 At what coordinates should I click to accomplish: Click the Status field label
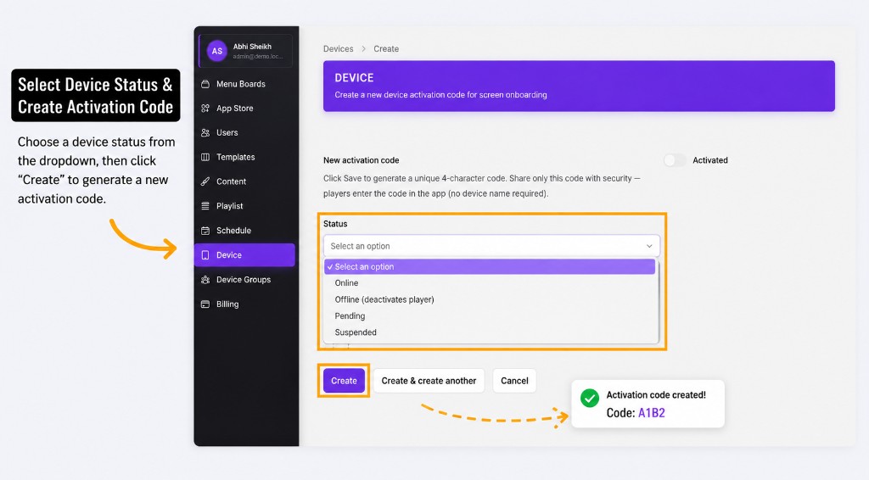[335, 224]
